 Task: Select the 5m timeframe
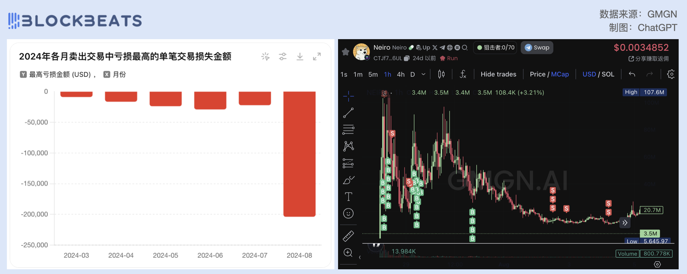point(373,74)
